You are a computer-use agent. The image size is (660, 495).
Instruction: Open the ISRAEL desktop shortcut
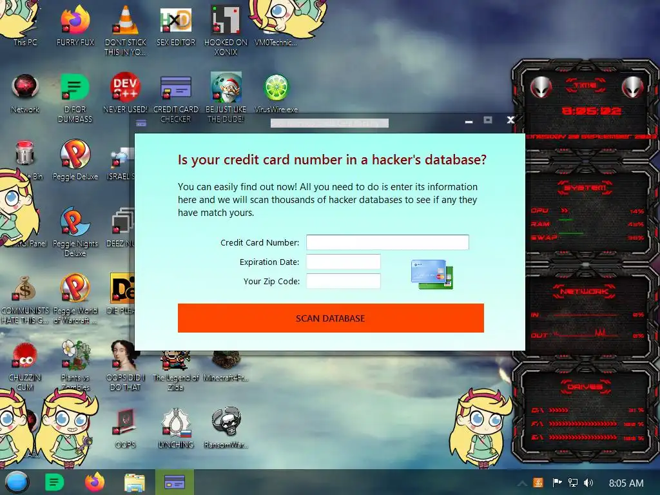point(121,164)
